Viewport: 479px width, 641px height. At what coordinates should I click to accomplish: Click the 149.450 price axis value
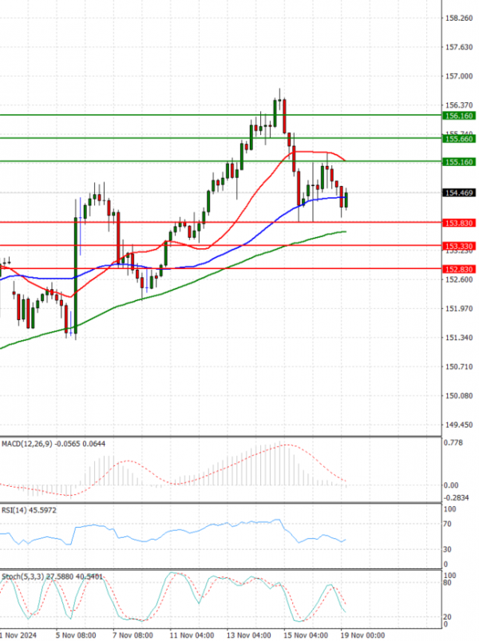click(x=458, y=425)
